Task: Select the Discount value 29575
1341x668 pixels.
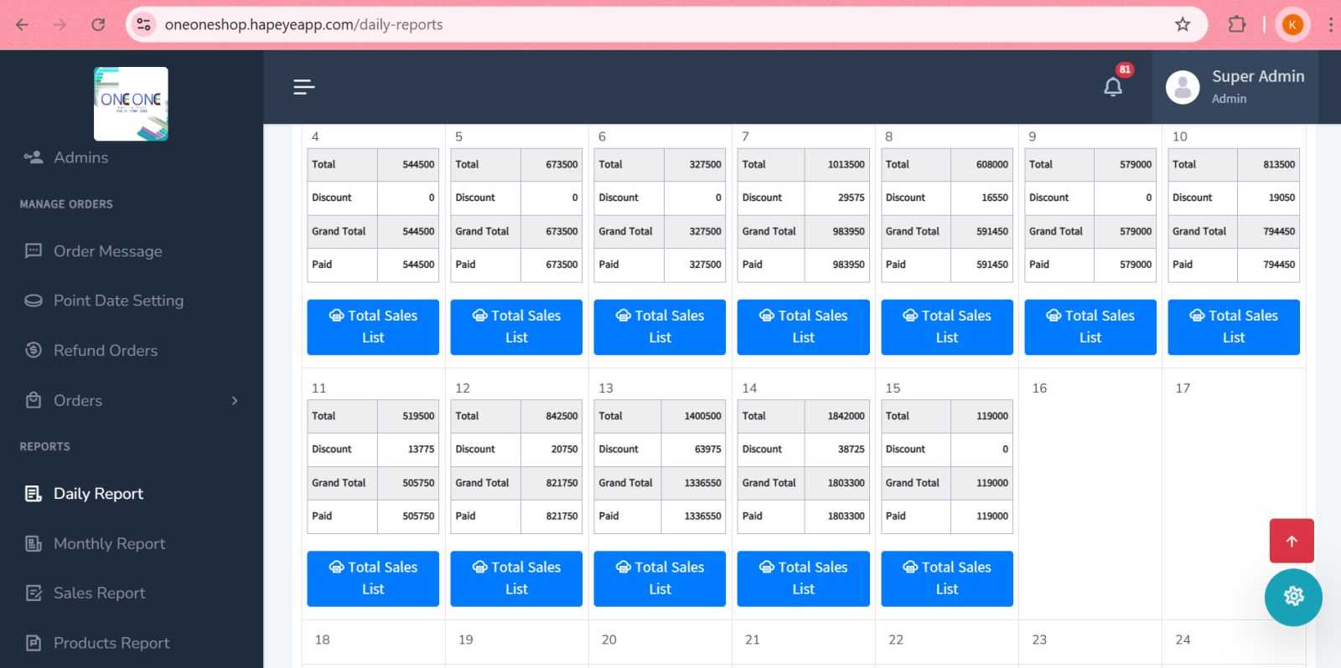Action: point(851,198)
